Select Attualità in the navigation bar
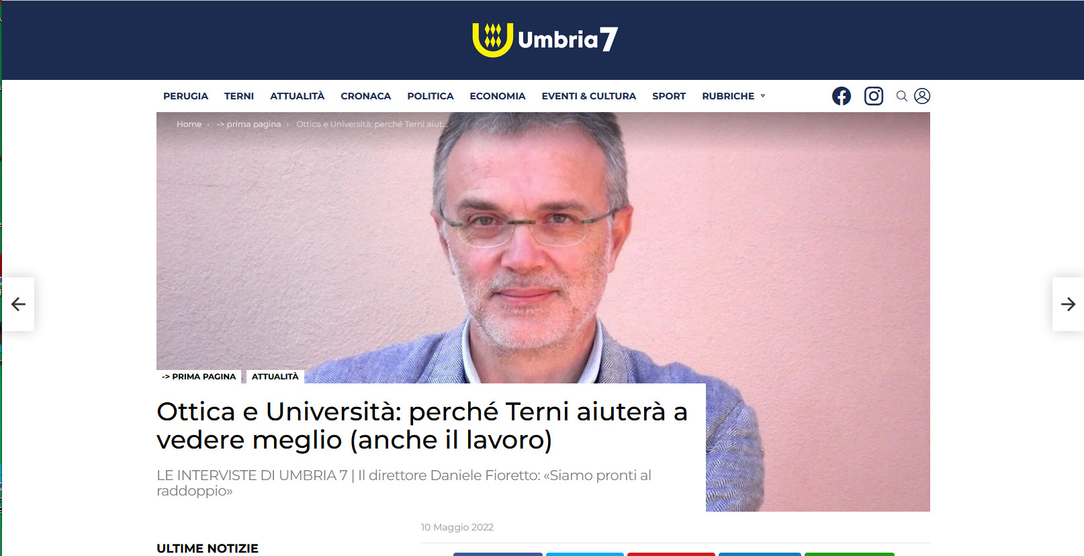Viewport: 1084px width, 556px height. point(297,96)
